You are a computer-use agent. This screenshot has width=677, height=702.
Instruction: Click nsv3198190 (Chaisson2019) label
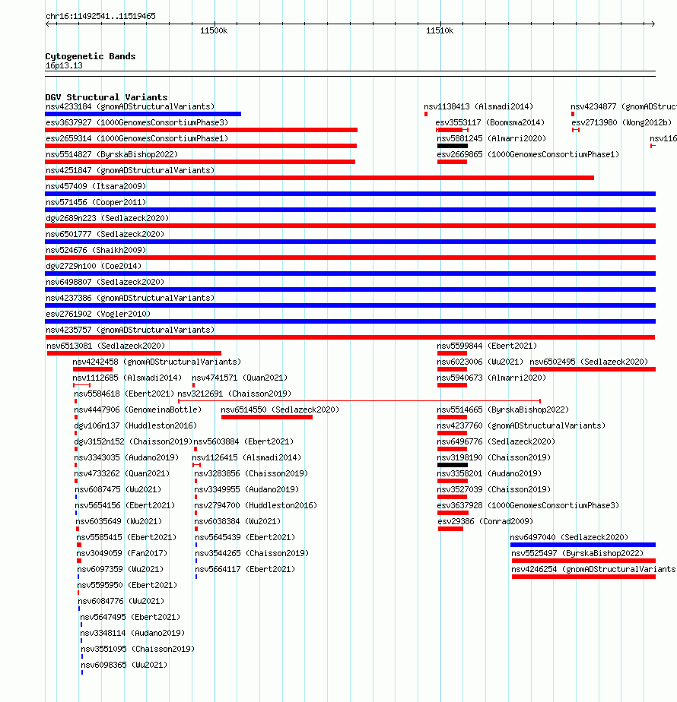point(494,457)
